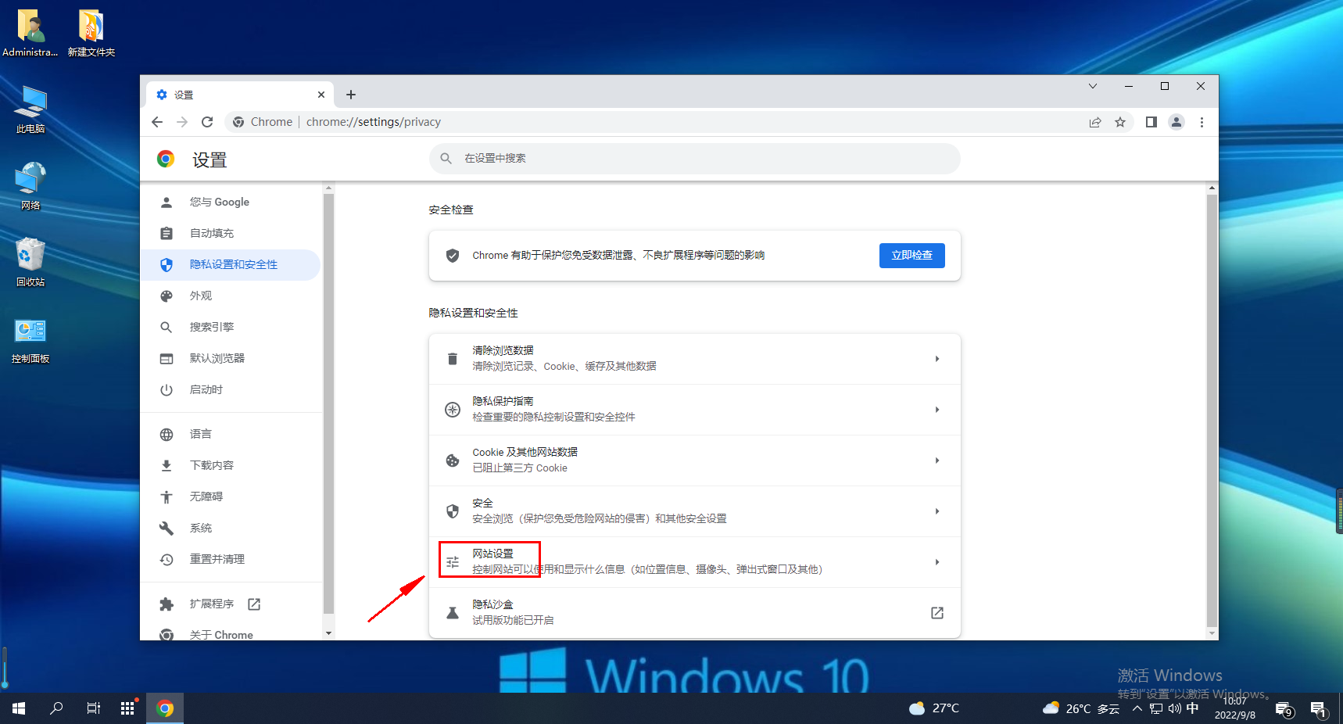Image resolution: width=1343 pixels, height=724 pixels.
Task: Open the tab search chevron
Action: click(1093, 86)
